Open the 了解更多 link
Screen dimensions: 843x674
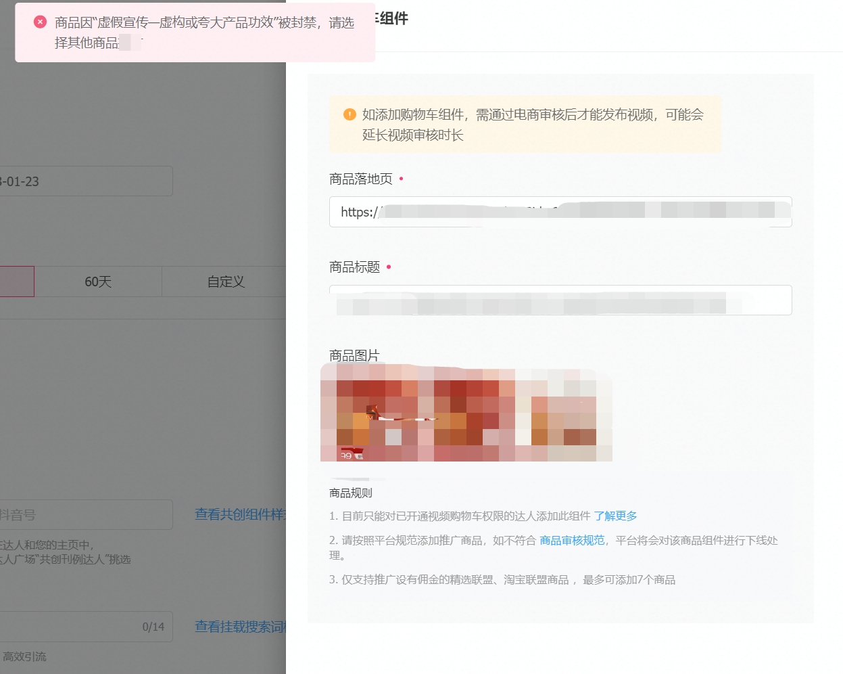coord(615,516)
